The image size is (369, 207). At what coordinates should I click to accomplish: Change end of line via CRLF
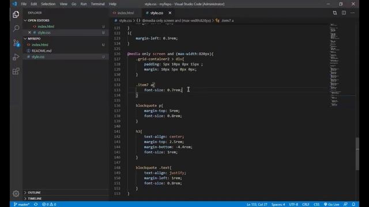pos(306,205)
